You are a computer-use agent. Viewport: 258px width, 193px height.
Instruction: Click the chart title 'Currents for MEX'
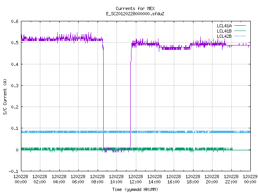(x=135, y=8)
